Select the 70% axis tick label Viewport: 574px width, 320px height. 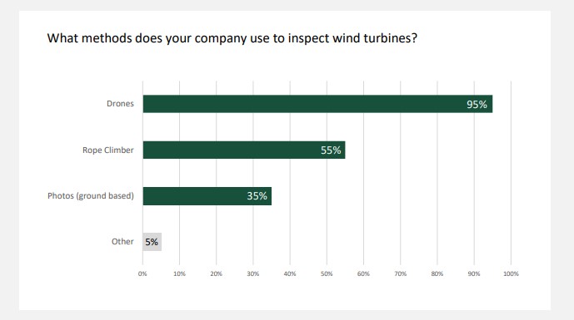[x=400, y=273]
